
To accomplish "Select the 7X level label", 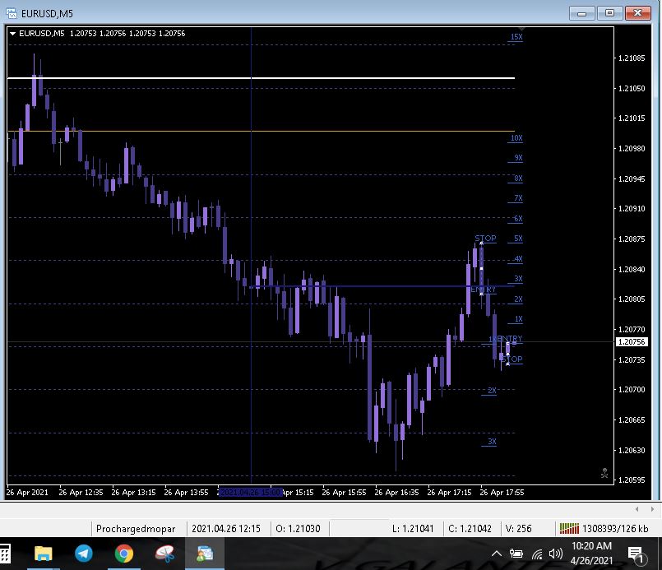I will click(x=518, y=198).
